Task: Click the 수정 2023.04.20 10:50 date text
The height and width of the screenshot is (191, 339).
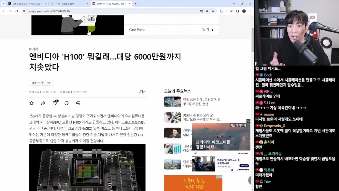Action: click(x=74, y=92)
